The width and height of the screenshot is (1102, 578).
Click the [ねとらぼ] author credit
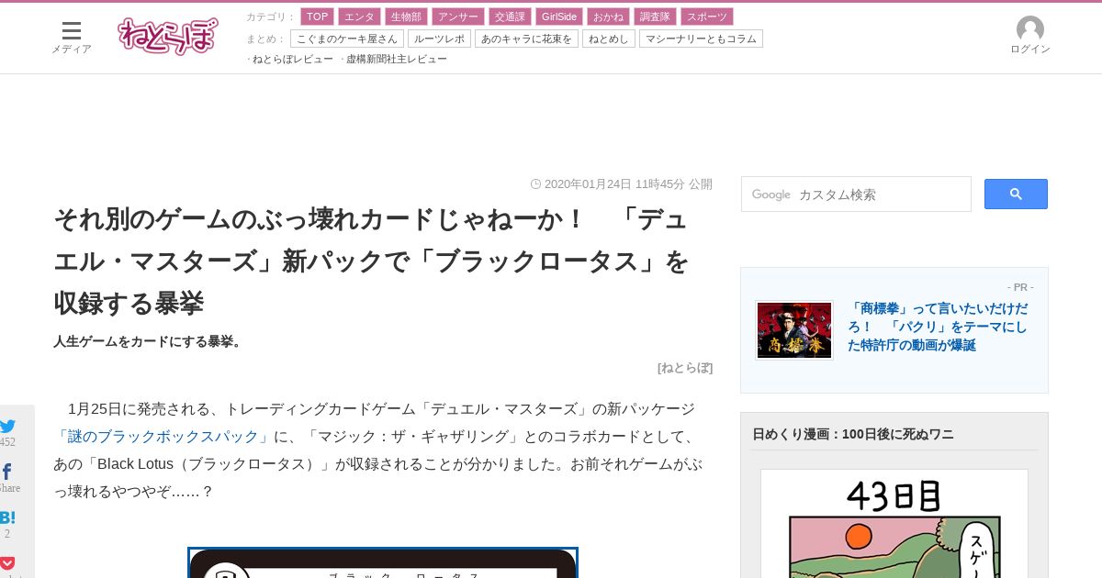tap(685, 368)
